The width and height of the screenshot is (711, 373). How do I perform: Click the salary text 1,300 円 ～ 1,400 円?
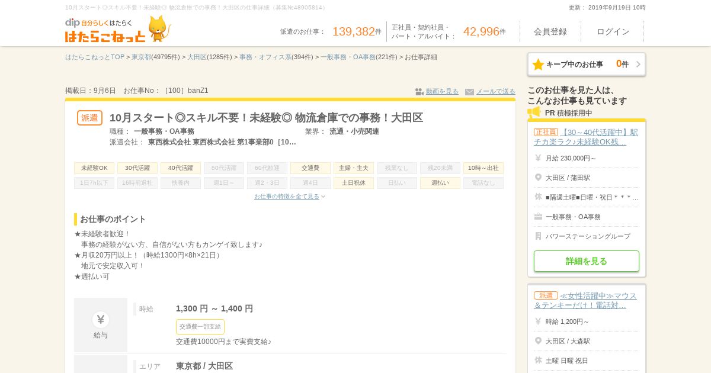tap(214, 308)
